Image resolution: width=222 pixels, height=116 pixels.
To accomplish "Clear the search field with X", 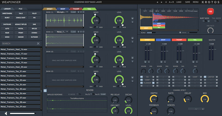I will point(38,44).
